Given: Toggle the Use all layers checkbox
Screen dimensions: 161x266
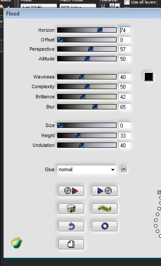Looking at the screenshot, I should (127, 2).
